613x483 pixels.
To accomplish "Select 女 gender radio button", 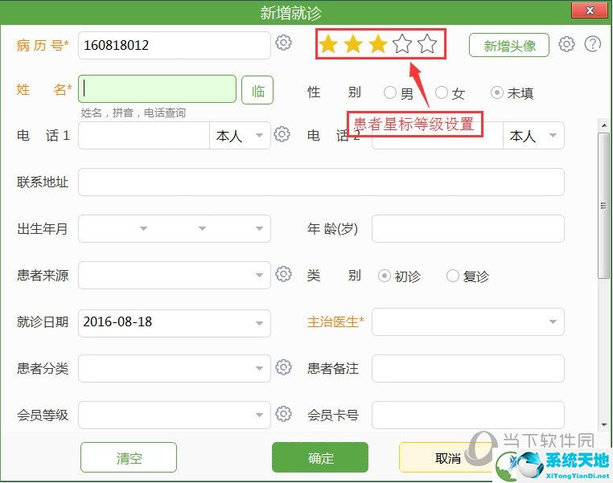I will point(442,93).
